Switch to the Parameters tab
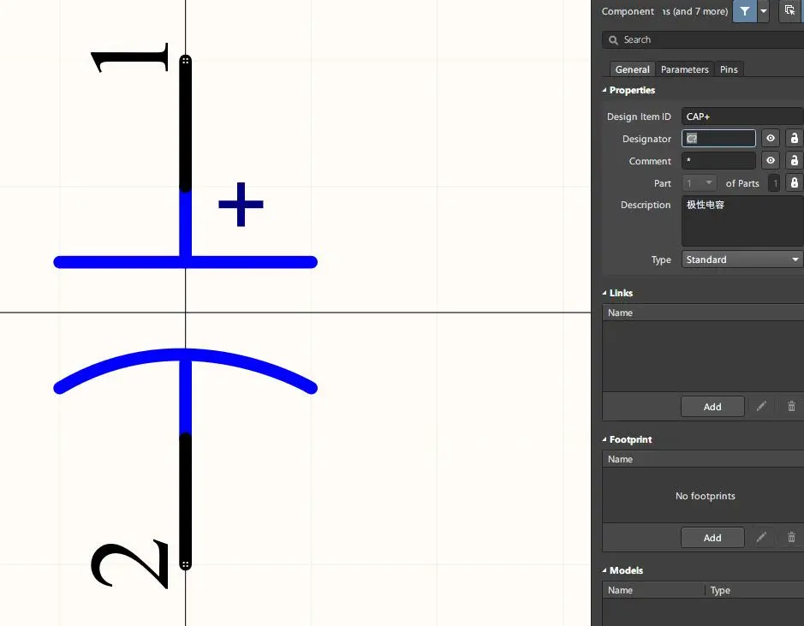Viewport: 804px width, 626px height. point(684,69)
